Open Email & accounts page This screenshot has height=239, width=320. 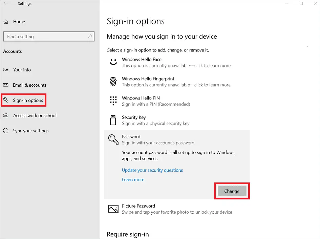coord(29,85)
